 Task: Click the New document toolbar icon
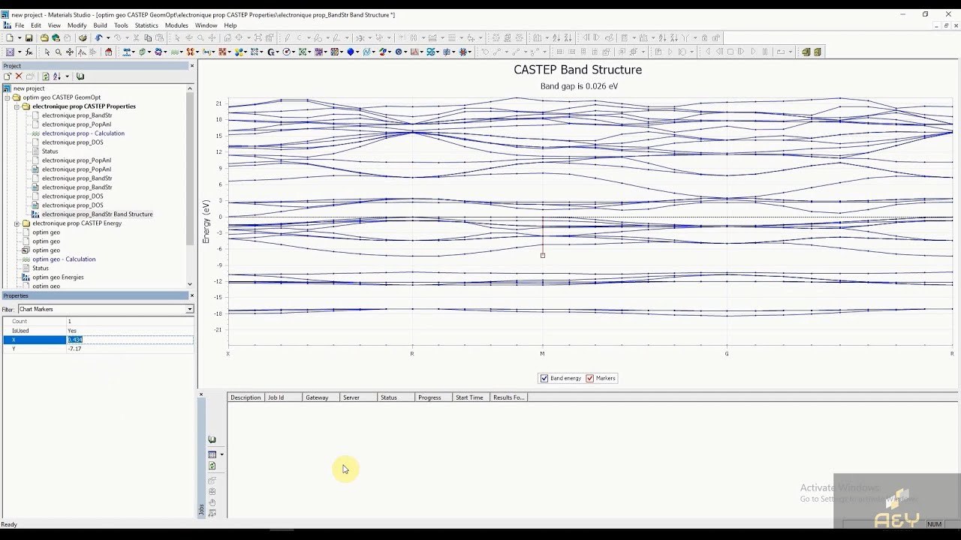pos(9,37)
